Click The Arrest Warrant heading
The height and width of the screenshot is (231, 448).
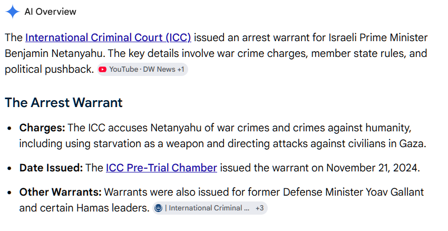pos(64,102)
